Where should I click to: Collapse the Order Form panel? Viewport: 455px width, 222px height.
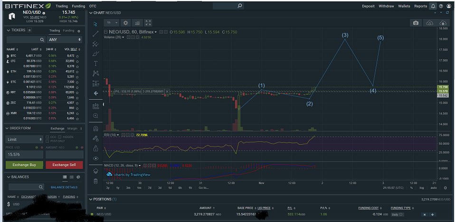[7, 128]
